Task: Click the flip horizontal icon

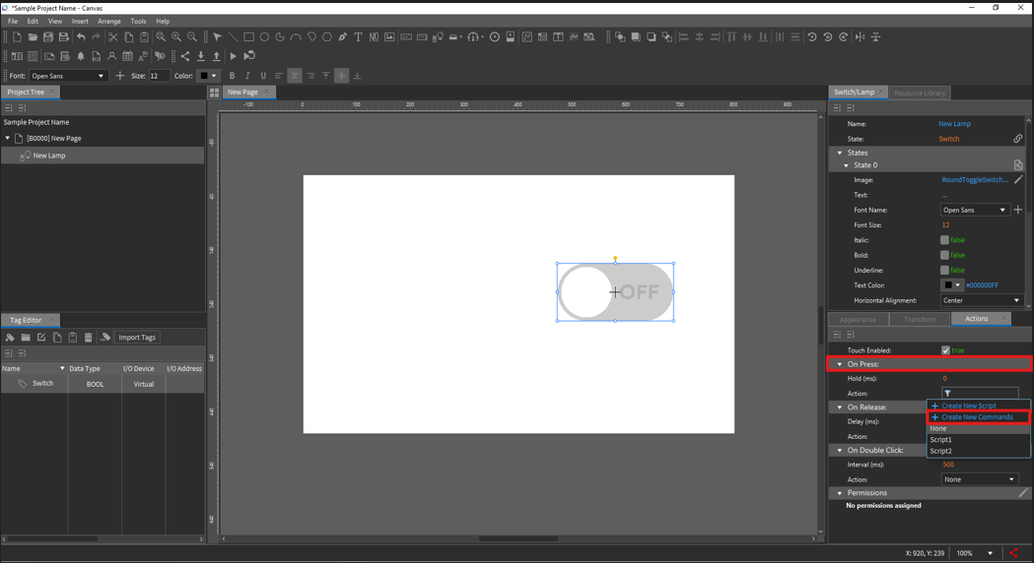Action: (861, 37)
